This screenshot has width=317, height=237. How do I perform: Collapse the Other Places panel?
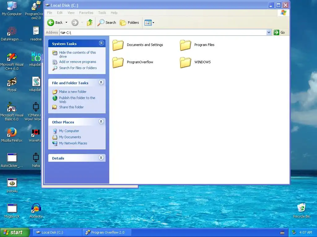101,122
